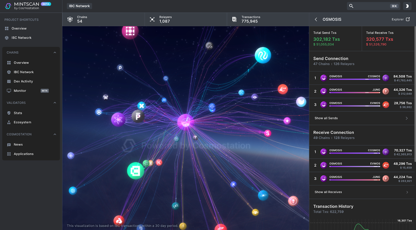
Task: Click the pink S node
Action: pyautogui.click(x=268, y=133)
